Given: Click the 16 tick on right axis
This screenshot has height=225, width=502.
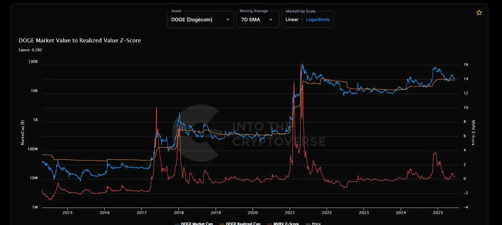Looking at the screenshot, I should point(466,65).
